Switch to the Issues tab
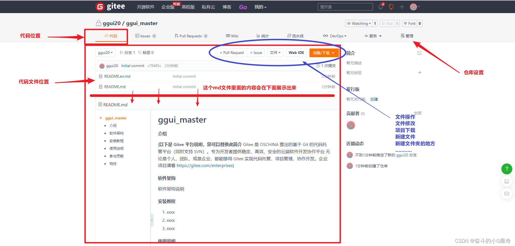 (x=146, y=36)
